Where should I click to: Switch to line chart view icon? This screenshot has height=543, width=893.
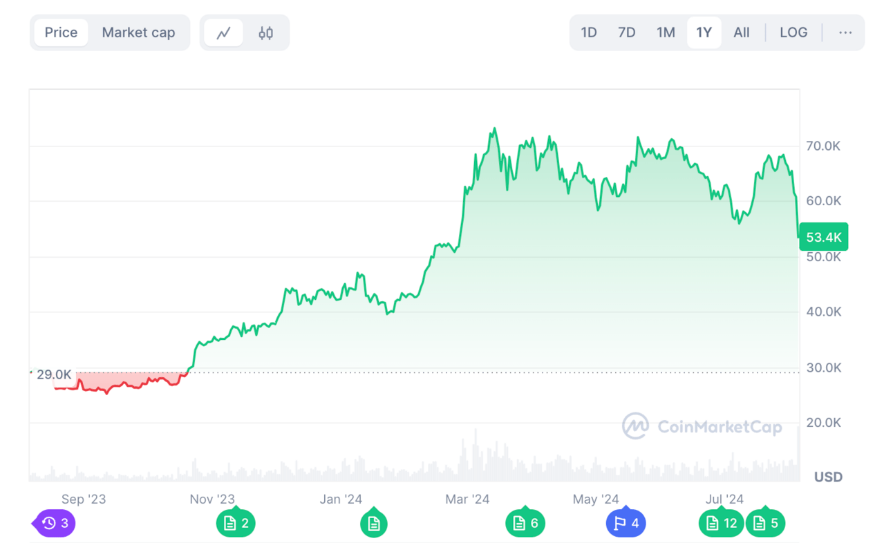click(x=223, y=32)
